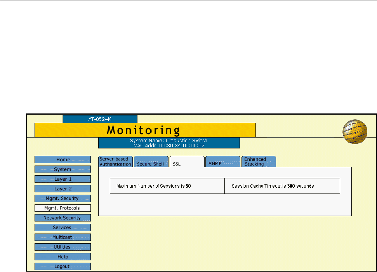Image resolution: width=377 pixels, height=272 pixels.
Task: Open the Enhanced Stacking tab
Action: tap(258, 162)
